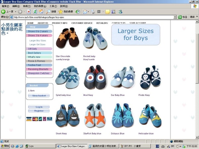Click the Log in button
Image resolution: width=199 pixels, height=149 pixels.
click(39, 107)
